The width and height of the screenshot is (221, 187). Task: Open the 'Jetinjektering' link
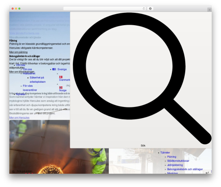(x=175, y=165)
